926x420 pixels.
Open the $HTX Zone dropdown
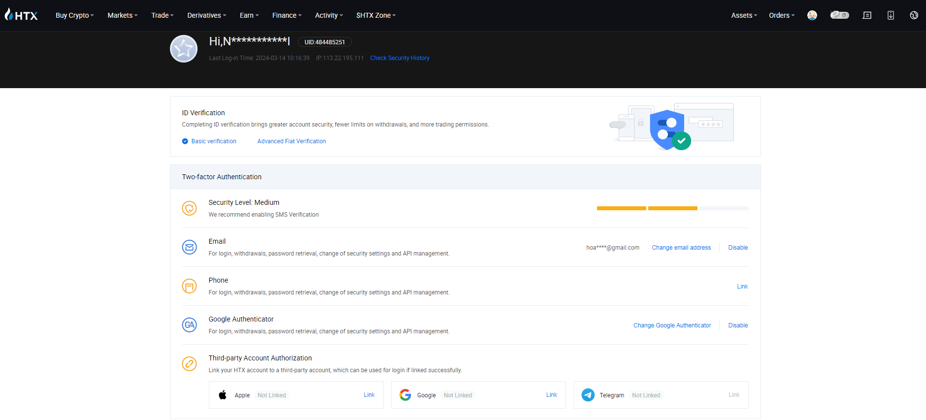(376, 15)
